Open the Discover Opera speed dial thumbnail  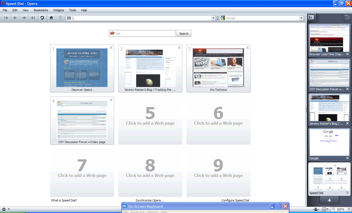82,68
